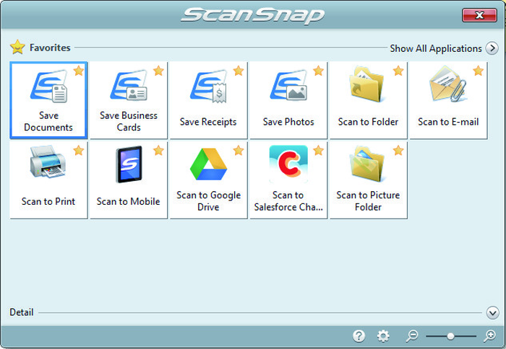The width and height of the screenshot is (506, 349).
Task: Toggle favorite star on Save Business Cards
Action: point(158,71)
